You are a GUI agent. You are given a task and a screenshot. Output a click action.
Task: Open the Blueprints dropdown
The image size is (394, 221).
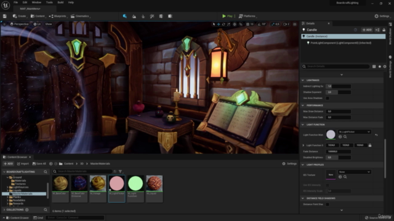(x=58, y=16)
